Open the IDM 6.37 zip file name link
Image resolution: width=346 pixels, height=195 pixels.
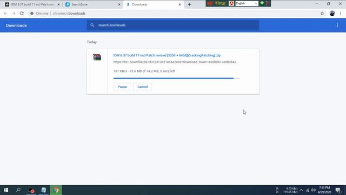167,55
